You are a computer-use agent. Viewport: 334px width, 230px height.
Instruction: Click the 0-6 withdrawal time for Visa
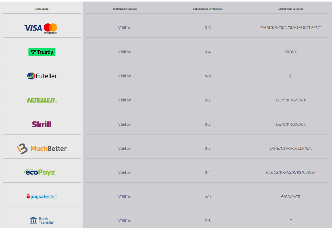(208, 27)
